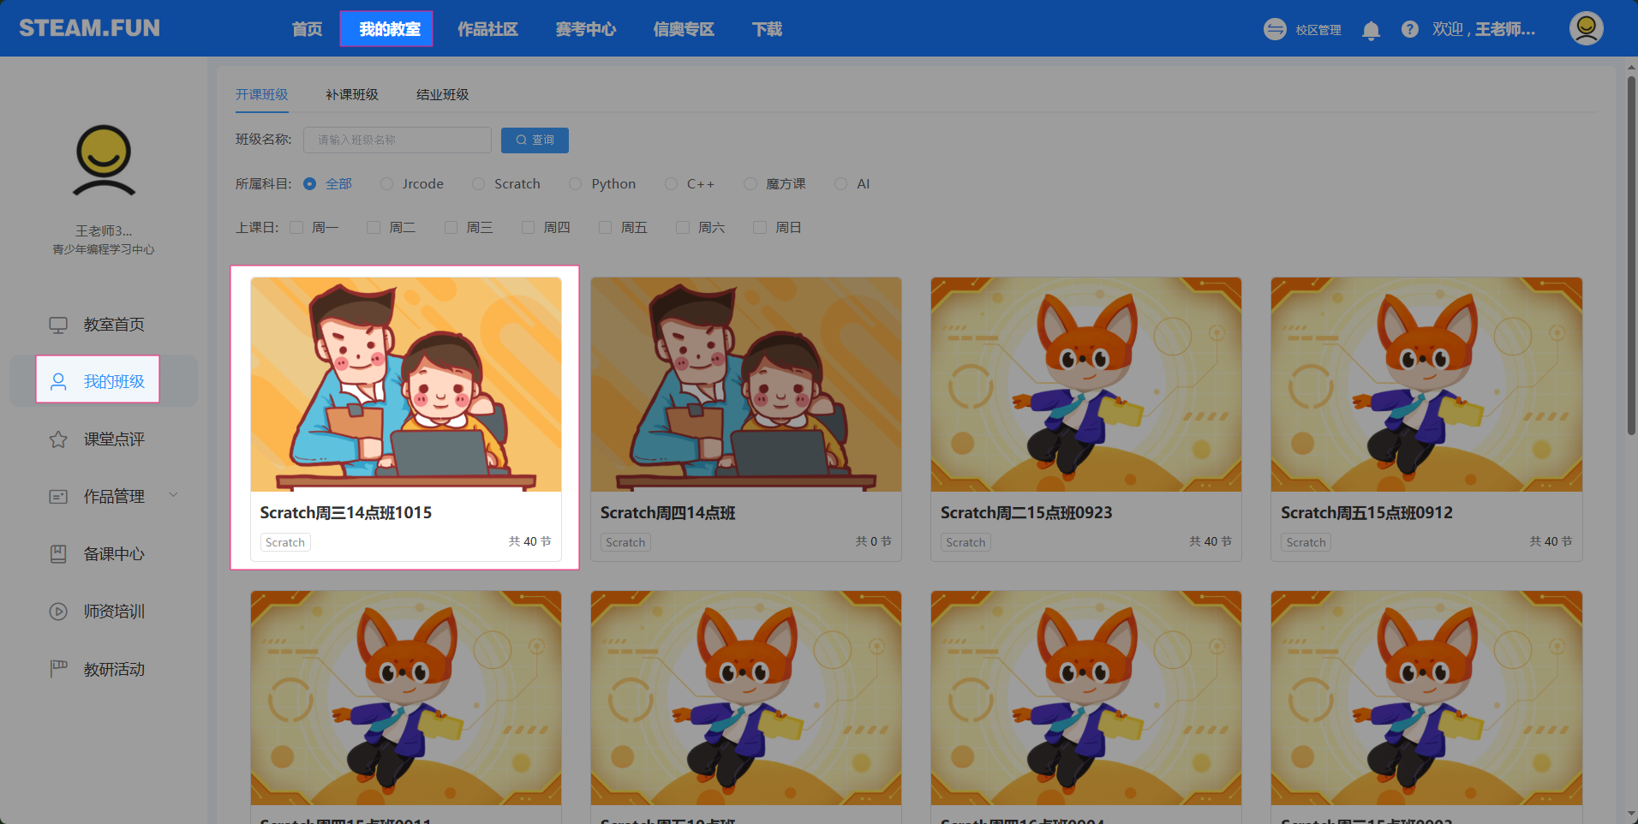Image resolution: width=1638 pixels, height=824 pixels.
Task: Open 下载 in top navigation
Action: tap(768, 29)
